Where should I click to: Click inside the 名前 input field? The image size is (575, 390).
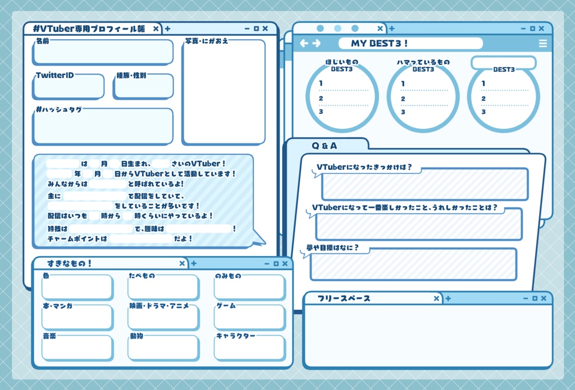tap(101, 52)
